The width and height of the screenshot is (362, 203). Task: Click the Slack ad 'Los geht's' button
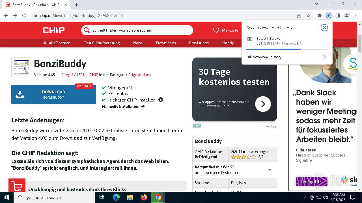[x=312, y=182]
